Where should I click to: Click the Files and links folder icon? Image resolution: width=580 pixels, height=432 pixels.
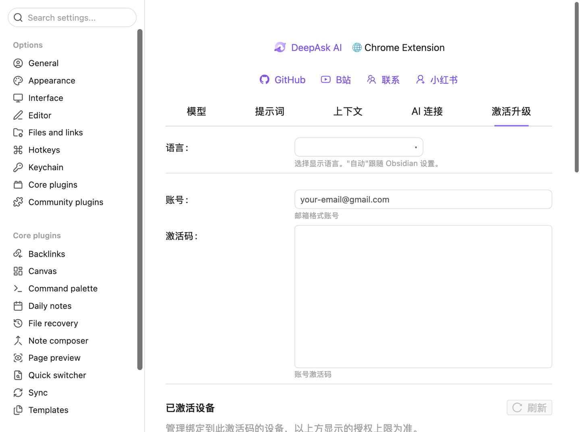pos(18,133)
